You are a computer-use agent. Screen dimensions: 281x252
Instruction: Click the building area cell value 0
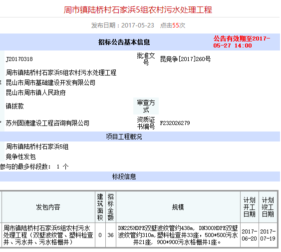100,235
